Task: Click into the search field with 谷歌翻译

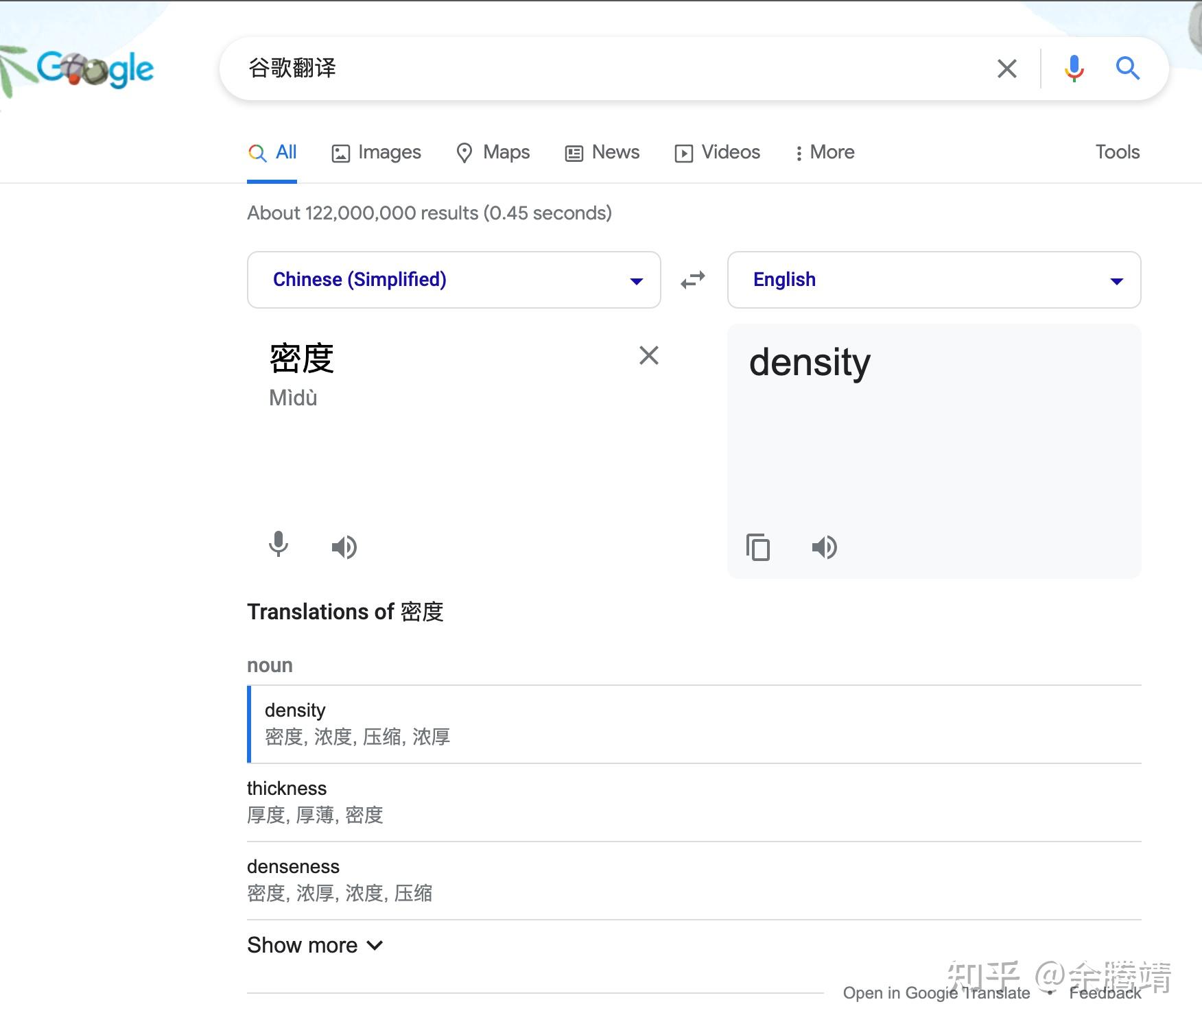Action: pyautogui.click(x=604, y=69)
